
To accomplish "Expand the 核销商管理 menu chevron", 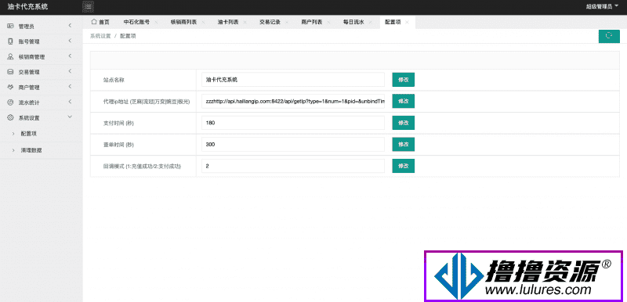I will [x=70, y=56].
